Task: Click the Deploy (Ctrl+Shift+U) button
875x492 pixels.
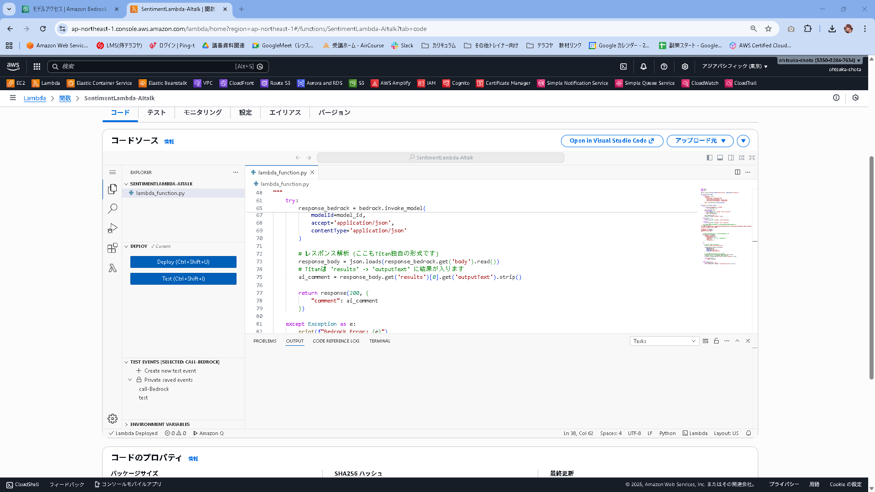Action: tap(183, 261)
